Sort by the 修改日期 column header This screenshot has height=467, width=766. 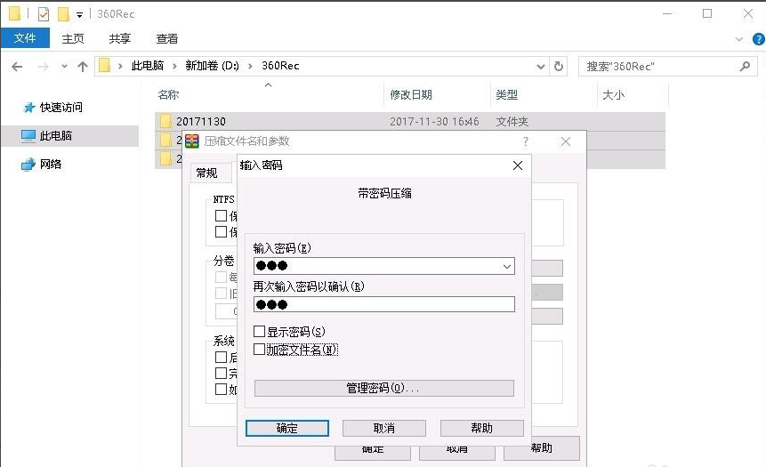pos(411,95)
